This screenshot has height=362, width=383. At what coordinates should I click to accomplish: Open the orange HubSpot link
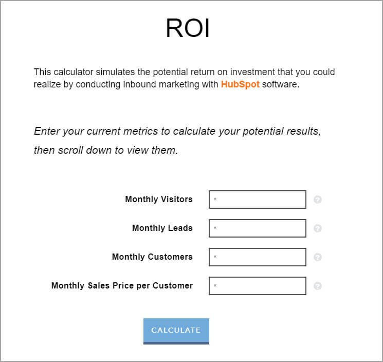[240, 84]
